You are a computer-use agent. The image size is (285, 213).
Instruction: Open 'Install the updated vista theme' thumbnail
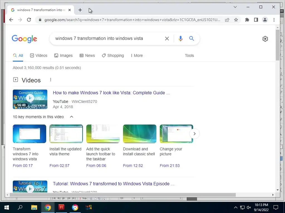click(x=66, y=134)
